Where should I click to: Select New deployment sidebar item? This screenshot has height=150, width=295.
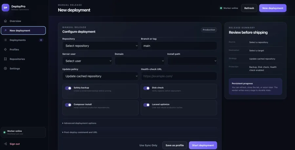coord(23,30)
